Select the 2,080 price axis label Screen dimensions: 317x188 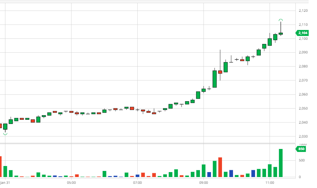pos(303,66)
